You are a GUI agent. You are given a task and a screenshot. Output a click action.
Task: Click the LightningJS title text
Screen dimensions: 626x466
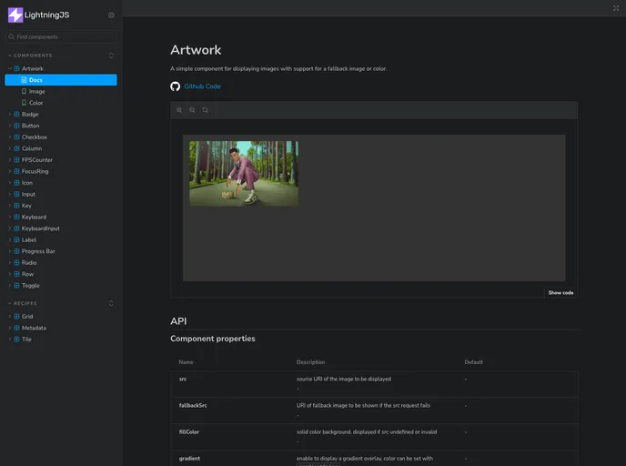[46, 15]
